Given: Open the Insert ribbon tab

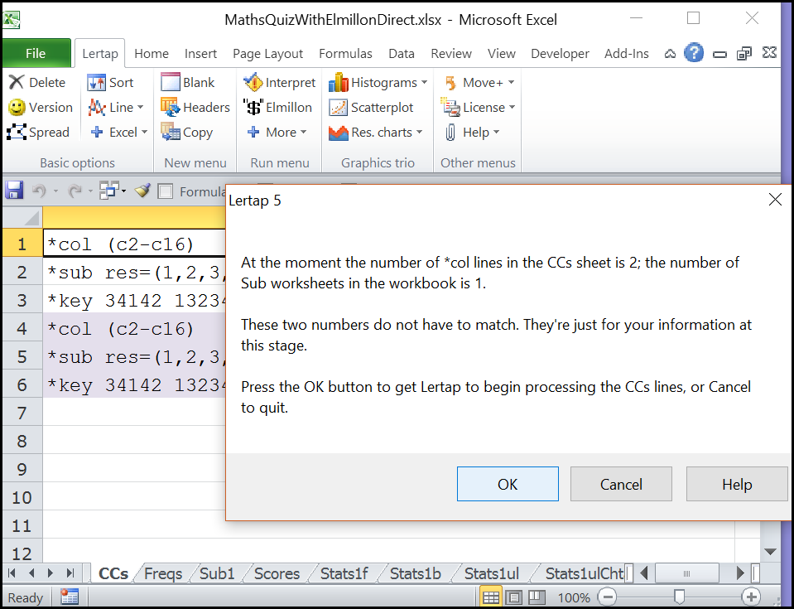Looking at the screenshot, I should 200,53.
